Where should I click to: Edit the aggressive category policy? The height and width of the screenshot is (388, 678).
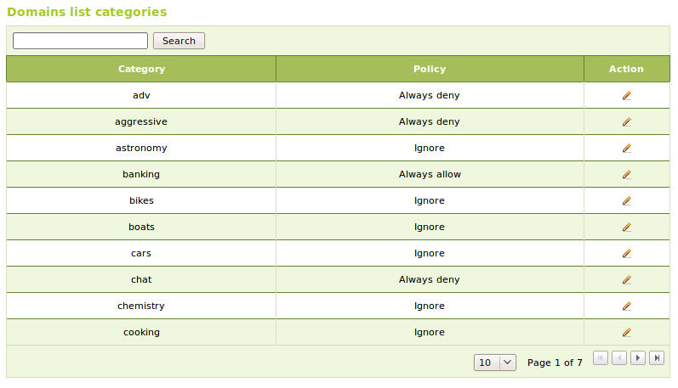(627, 121)
